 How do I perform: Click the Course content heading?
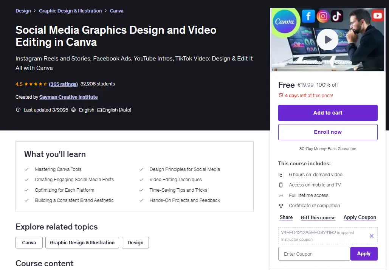[x=44, y=264]
